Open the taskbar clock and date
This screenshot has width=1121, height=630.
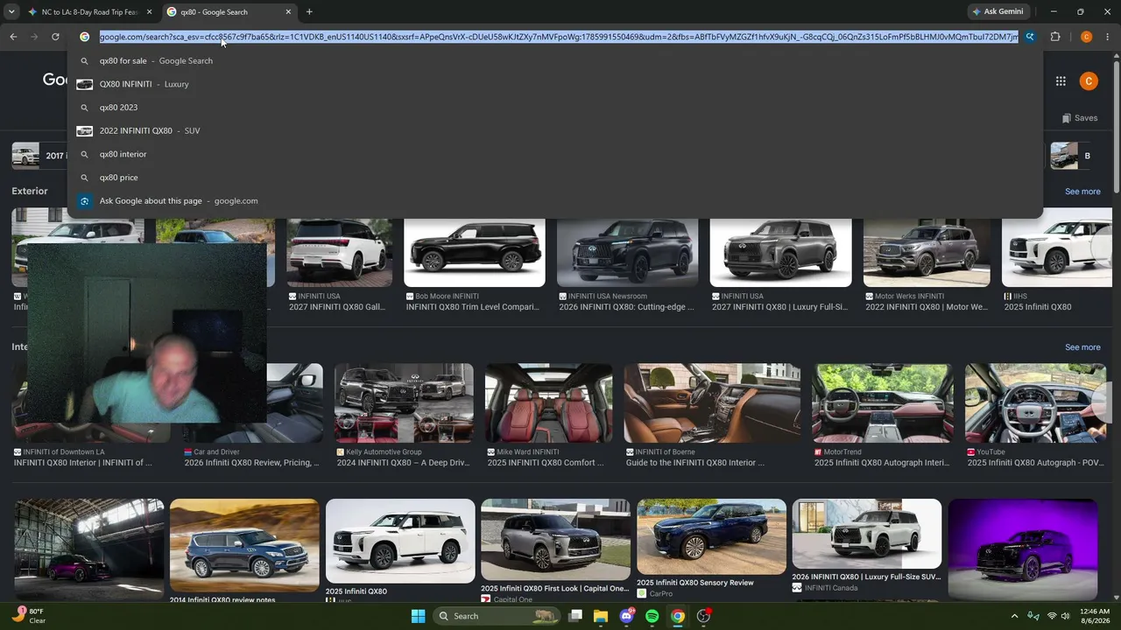1095,616
